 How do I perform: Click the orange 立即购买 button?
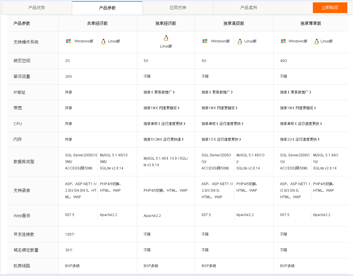330,8
